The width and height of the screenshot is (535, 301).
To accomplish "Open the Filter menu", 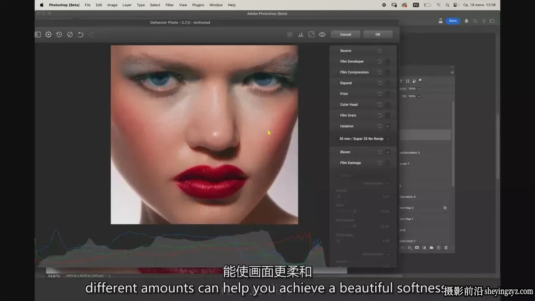I will tap(170, 5).
